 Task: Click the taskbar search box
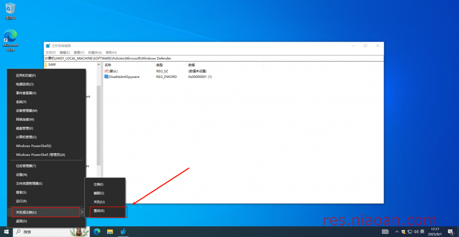point(50,232)
